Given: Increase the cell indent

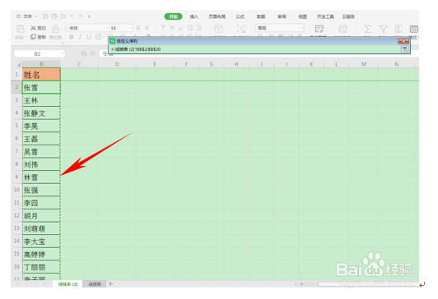Looking at the screenshot, I should coord(199,28).
